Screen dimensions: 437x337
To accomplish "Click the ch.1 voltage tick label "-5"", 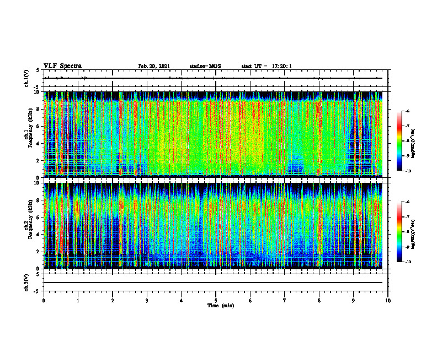I will [37, 87].
